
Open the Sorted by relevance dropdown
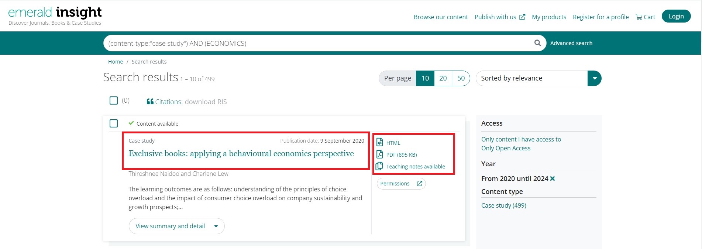594,78
